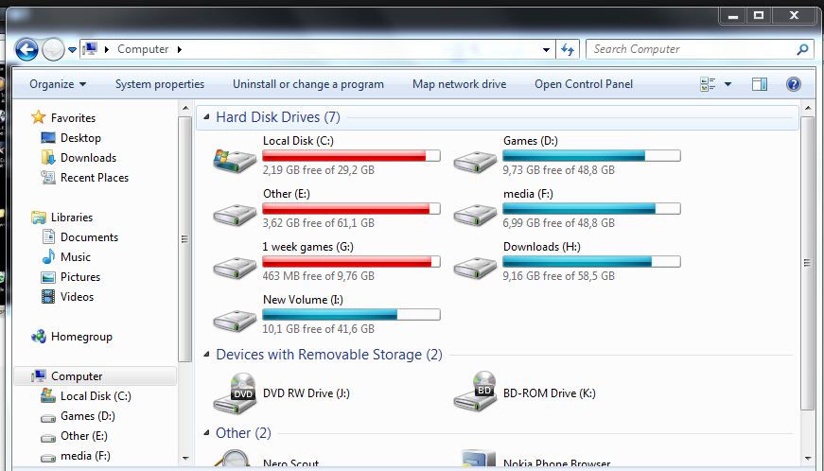
Task: Click the New Volume (I:) usage bar
Action: pos(351,315)
